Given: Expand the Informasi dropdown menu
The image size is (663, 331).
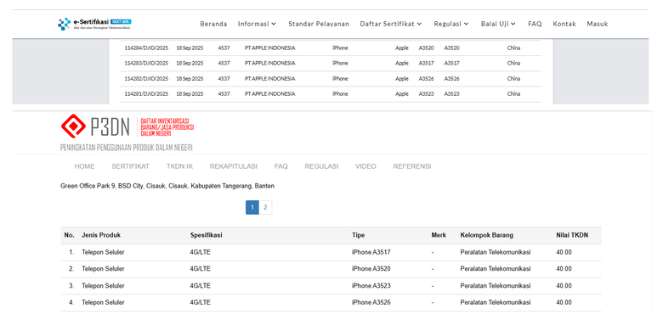Looking at the screenshot, I should click(257, 24).
